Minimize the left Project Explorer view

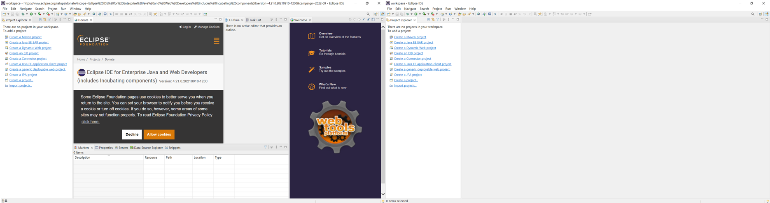coord(65,19)
